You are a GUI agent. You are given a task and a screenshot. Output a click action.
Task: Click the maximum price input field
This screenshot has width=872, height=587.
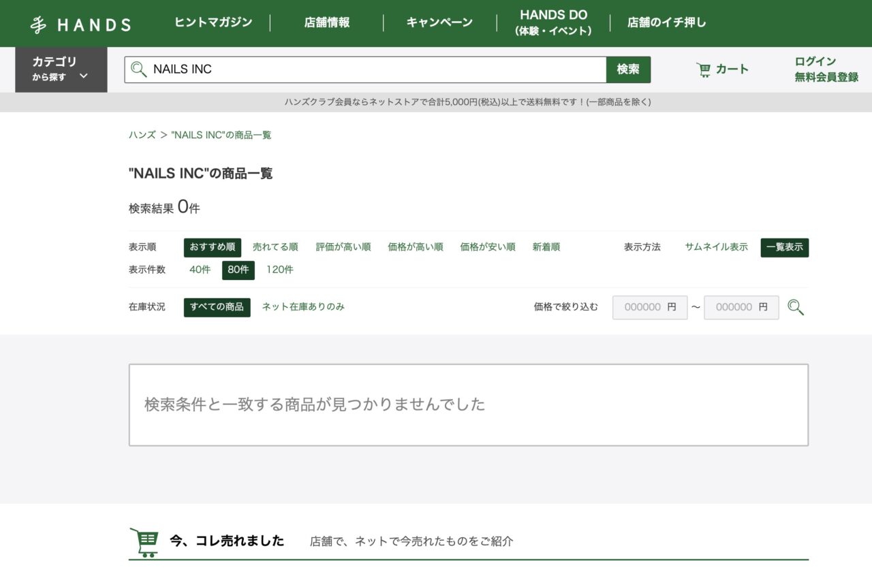click(741, 307)
